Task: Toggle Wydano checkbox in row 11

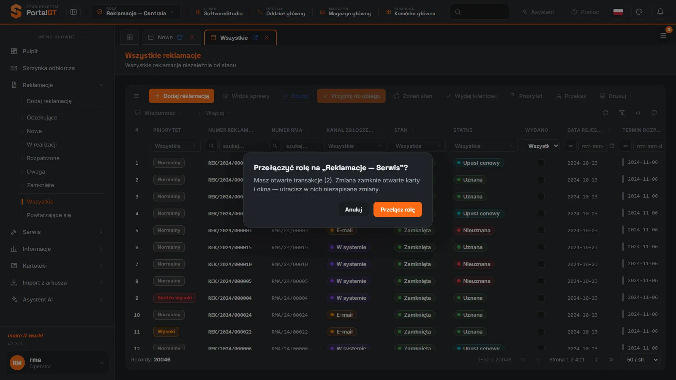Action: click(x=541, y=331)
